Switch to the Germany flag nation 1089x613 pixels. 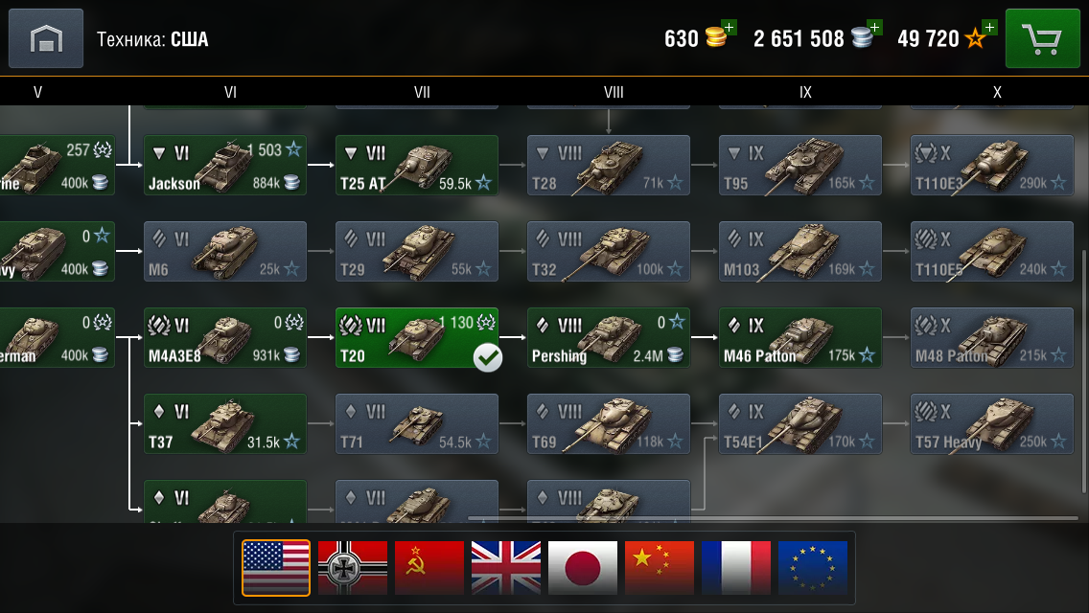353,568
